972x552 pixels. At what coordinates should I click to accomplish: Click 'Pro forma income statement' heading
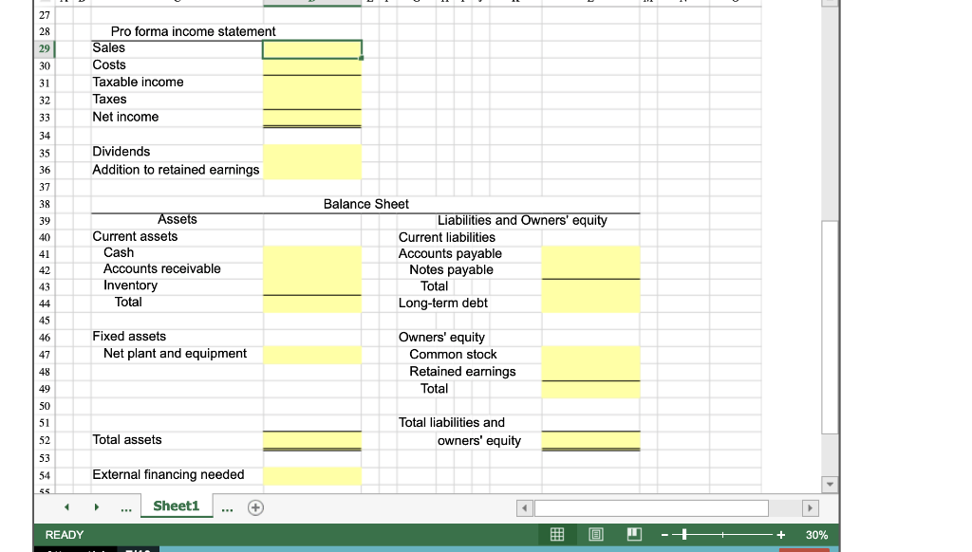click(x=193, y=31)
